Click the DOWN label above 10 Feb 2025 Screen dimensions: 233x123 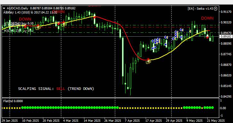point(25,19)
